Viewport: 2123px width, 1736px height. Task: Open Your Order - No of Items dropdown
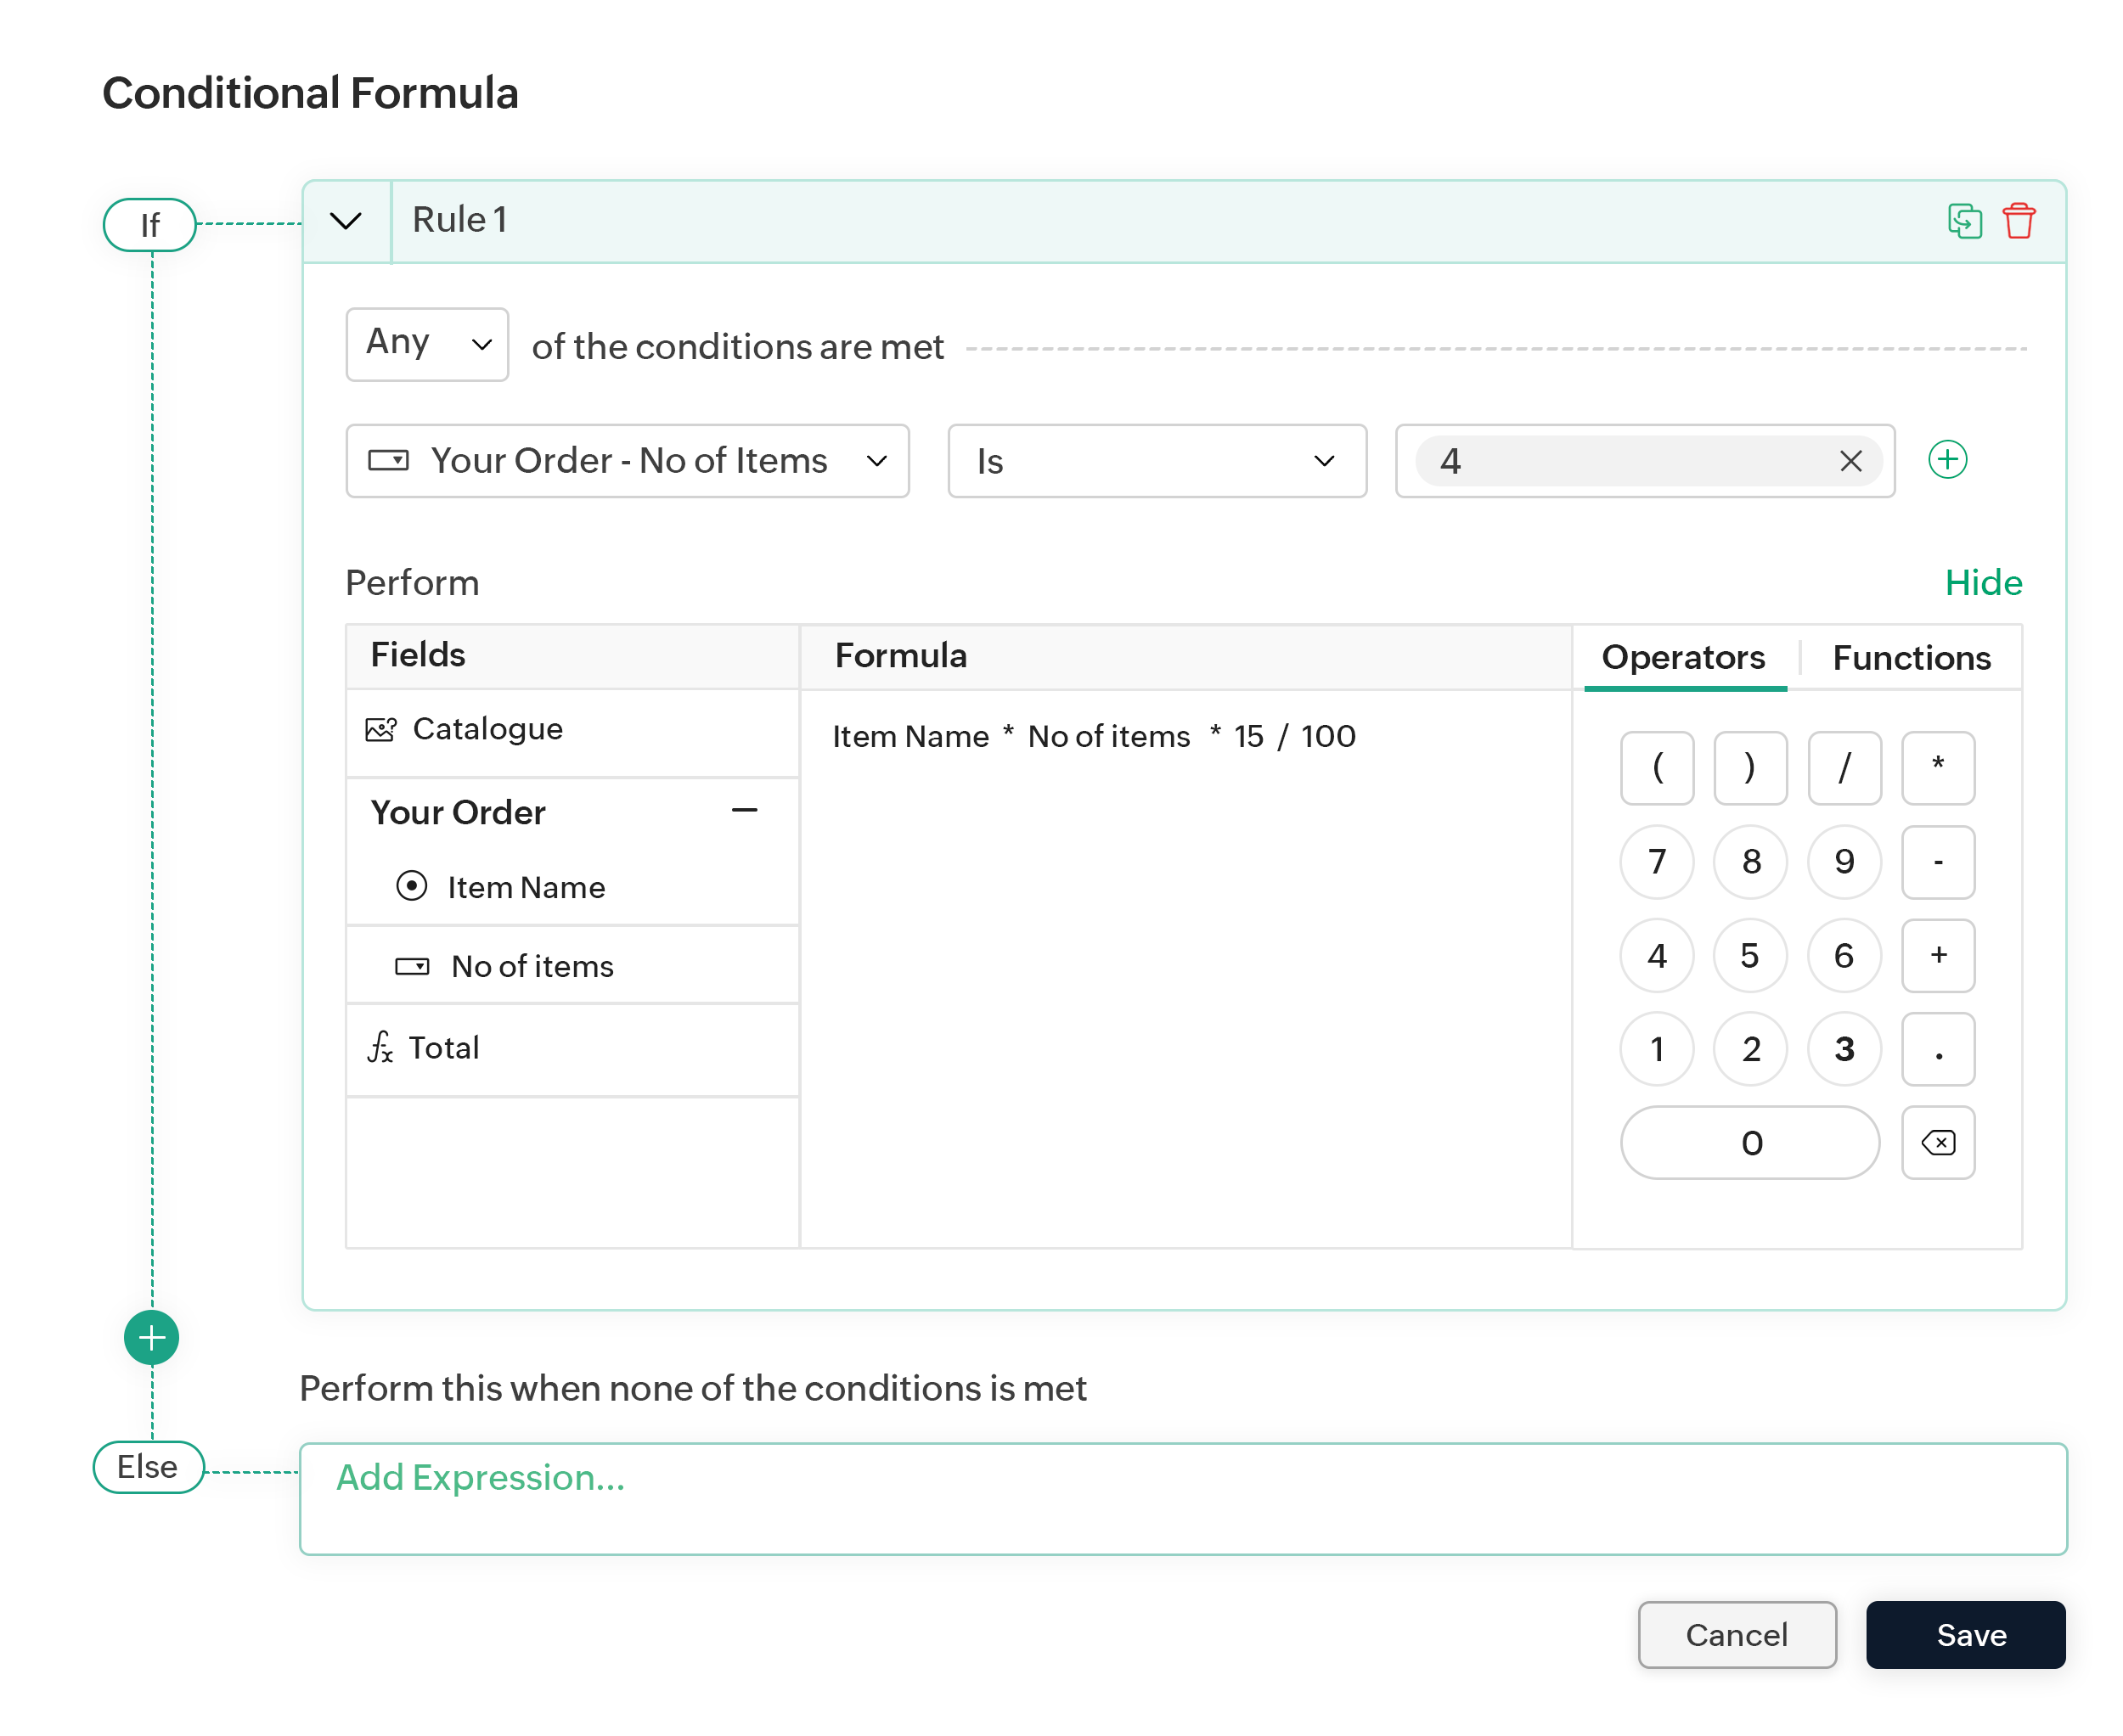(627, 461)
